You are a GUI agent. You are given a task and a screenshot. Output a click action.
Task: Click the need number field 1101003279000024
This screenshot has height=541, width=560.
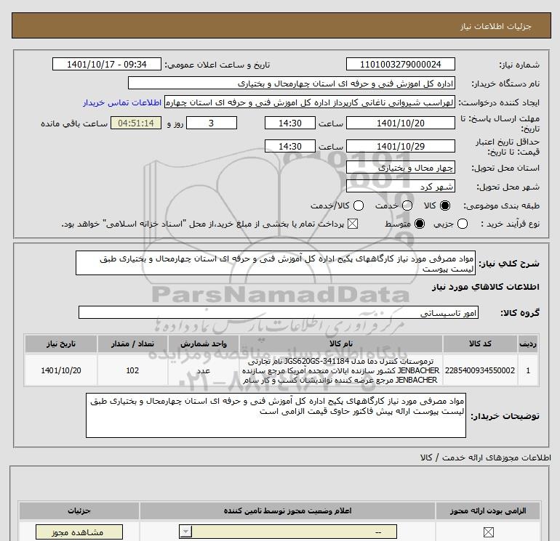400,64
